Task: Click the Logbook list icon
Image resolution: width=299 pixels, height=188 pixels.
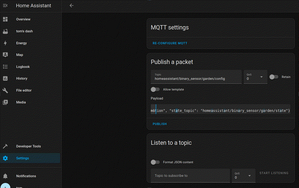Action: click(x=5, y=67)
